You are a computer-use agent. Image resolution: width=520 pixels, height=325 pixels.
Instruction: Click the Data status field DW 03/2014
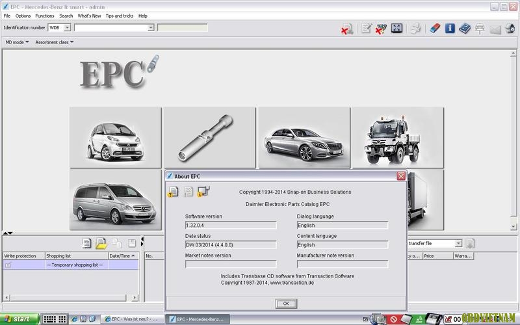pyautogui.click(x=231, y=245)
